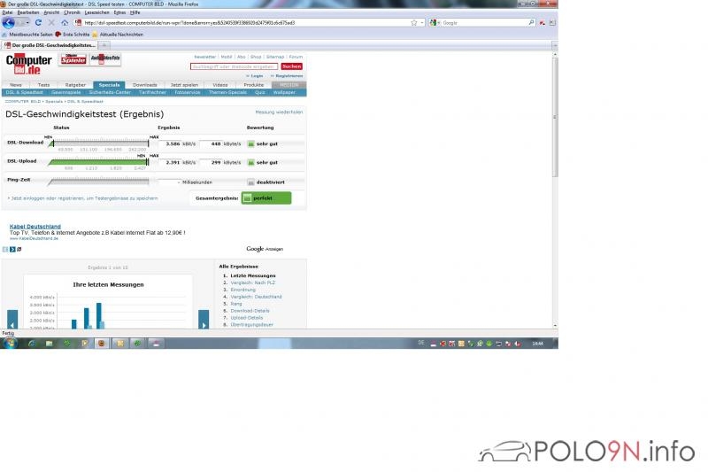Click the DSL-Download speed gauge bar
Viewport: 708px width, 472px height.
click(99, 143)
